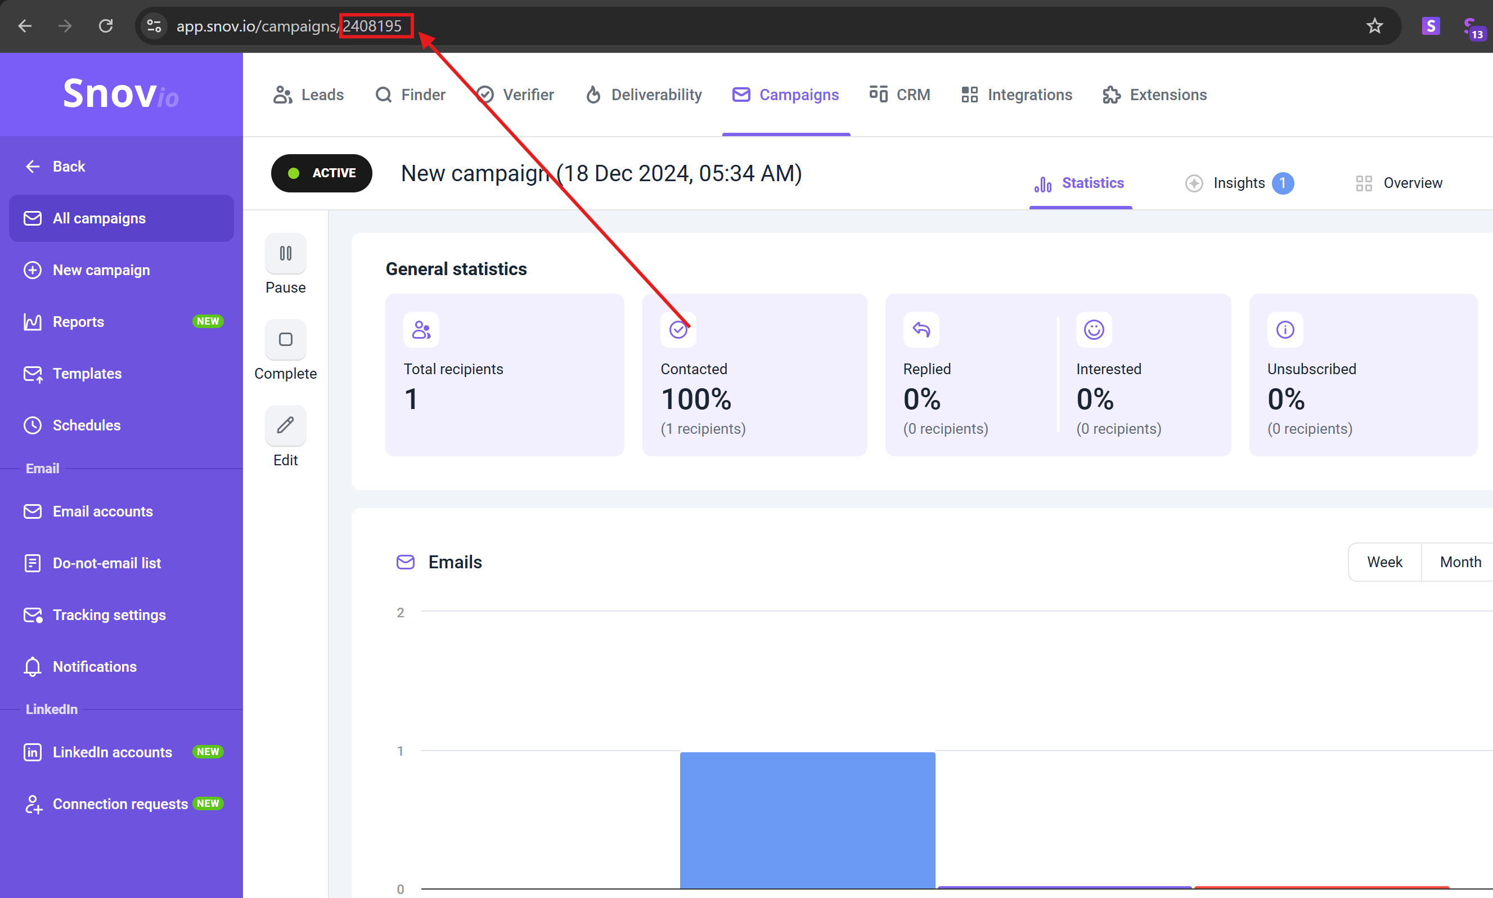Click the Unsubscribed info icon
The width and height of the screenshot is (1493, 898).
click(x=1285, y=330)
